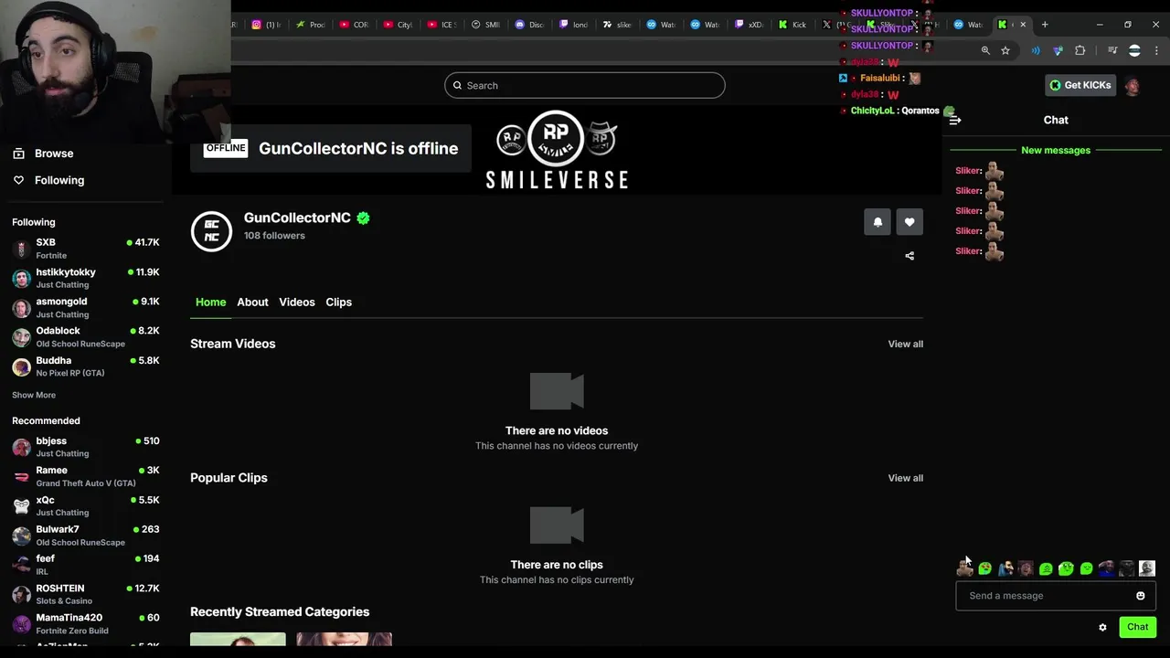Turn on notifications with the bell icon
The image size is (1170, 658).
point(877,222)
